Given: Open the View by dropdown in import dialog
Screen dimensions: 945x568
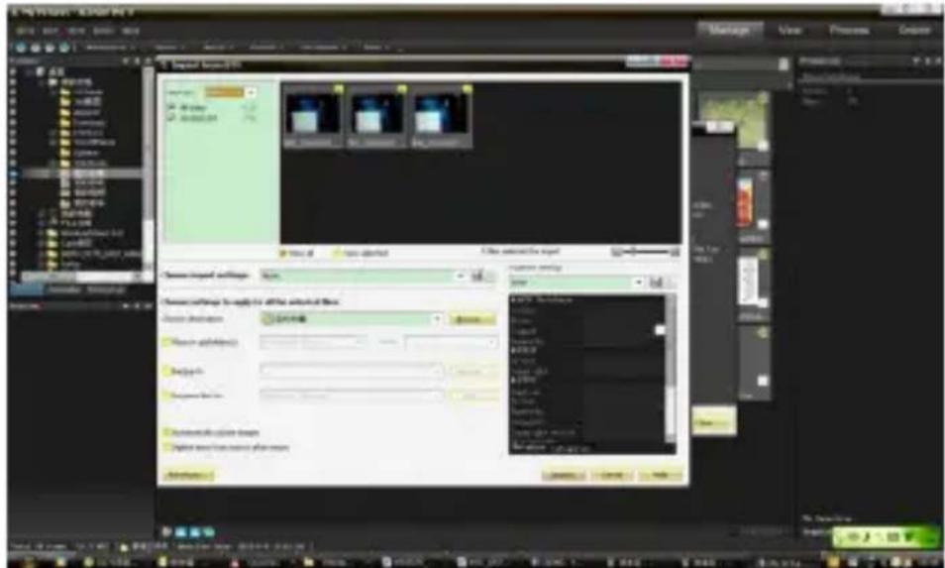Looking at the screenshot, I should click(x=250, y=91).
